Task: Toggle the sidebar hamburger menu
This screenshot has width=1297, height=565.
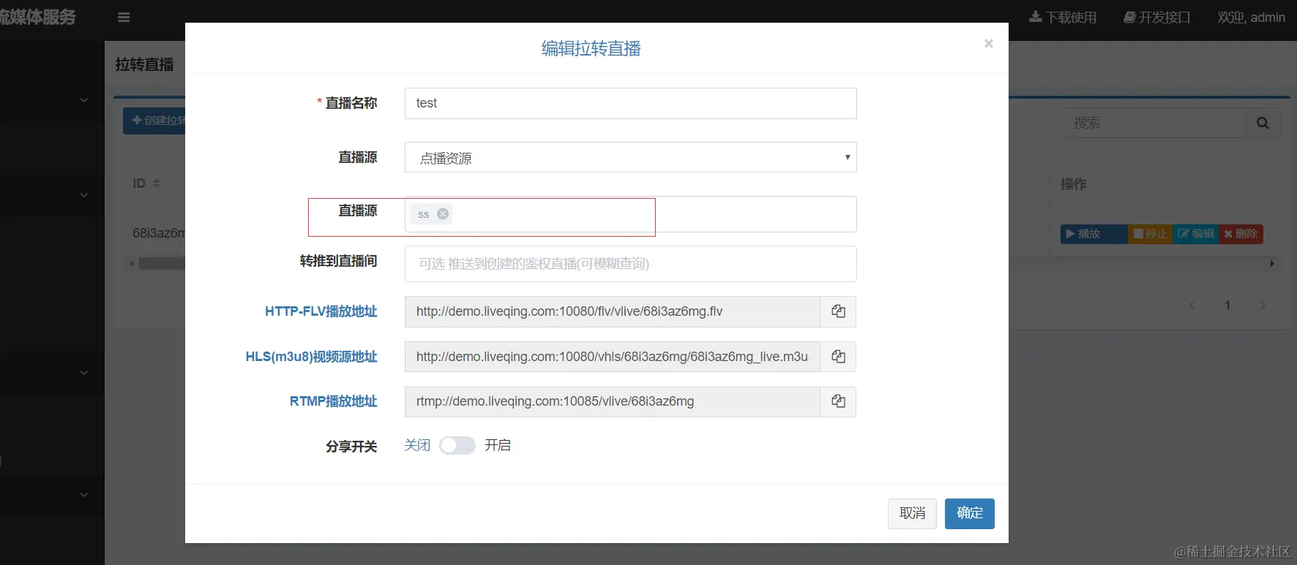Action: pyautogui.click(x=124, y=18)
